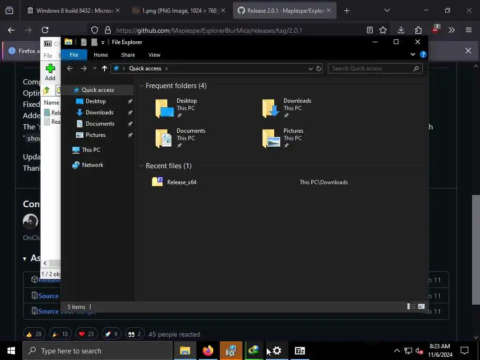Select the Release_x64 recent file
Viewport: 480px width, 360px height.
(x=182, y=182)
